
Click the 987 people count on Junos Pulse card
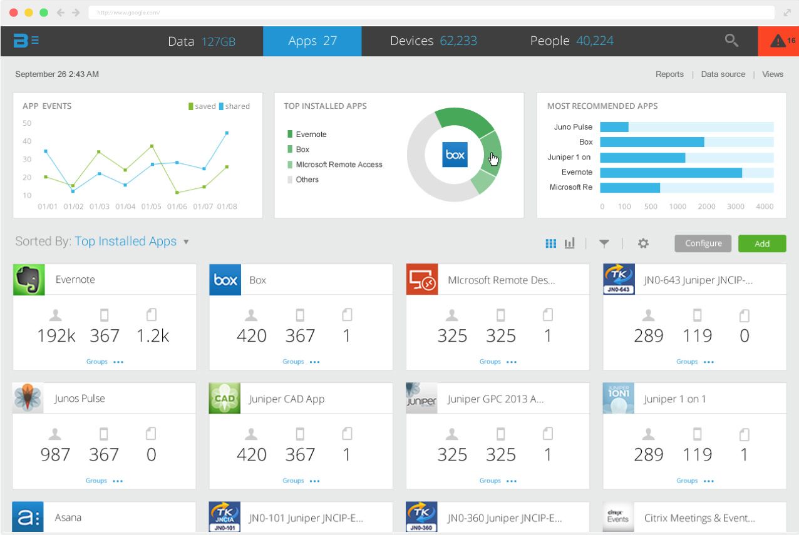(x=55, y=455)
